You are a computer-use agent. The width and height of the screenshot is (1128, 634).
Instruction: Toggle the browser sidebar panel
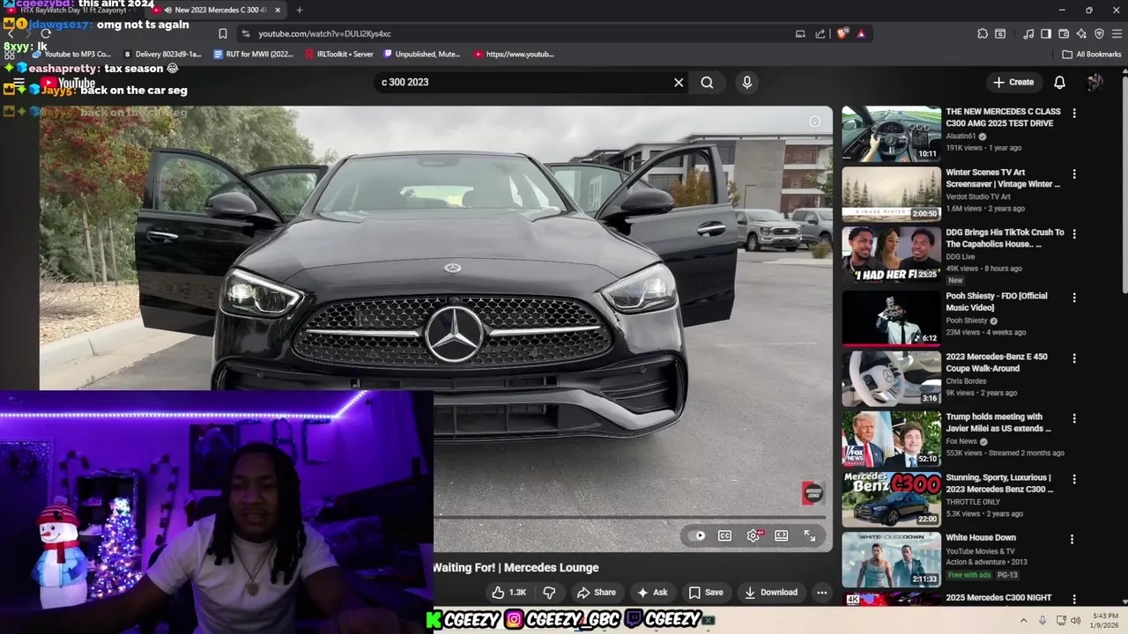[x=1046, y=33]
